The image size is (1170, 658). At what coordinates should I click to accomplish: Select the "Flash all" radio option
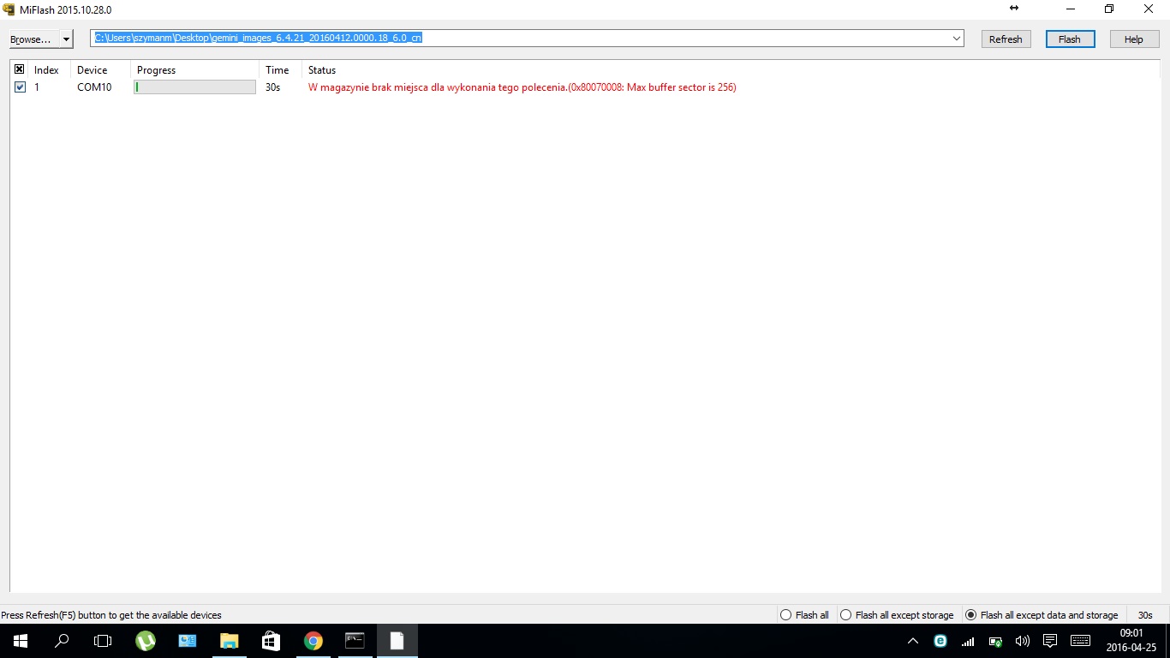[786, 615]
